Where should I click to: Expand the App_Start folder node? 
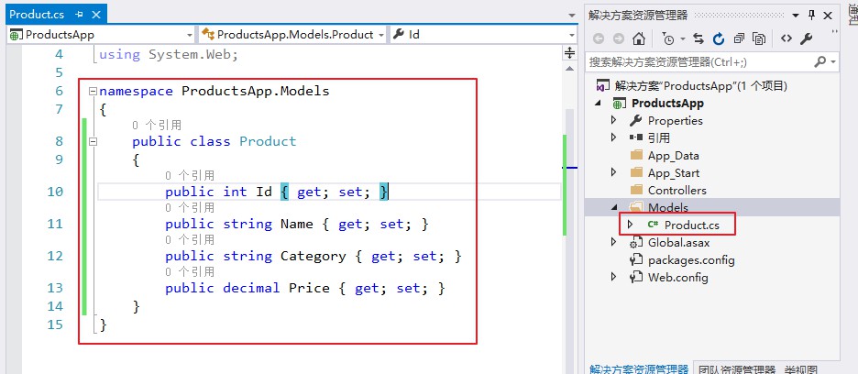[x=614, y=172]
